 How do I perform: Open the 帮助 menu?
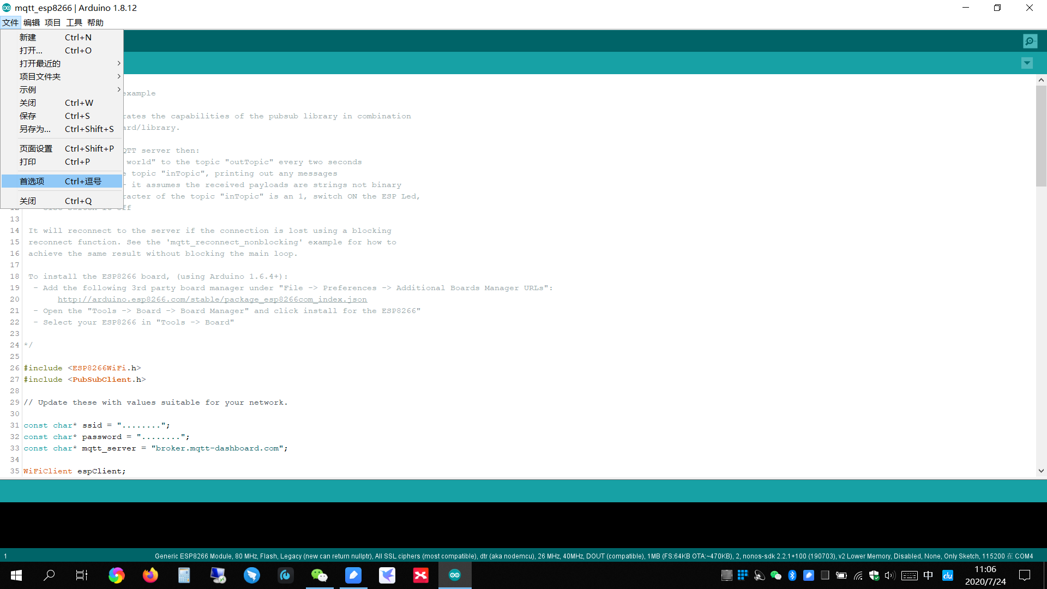click(95, 22)
